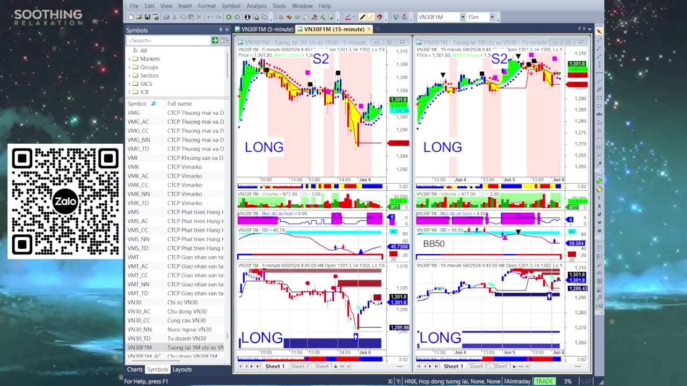Open the 15m interval dropdown
This screenshot has height=386, width=687.
(492, 17)
